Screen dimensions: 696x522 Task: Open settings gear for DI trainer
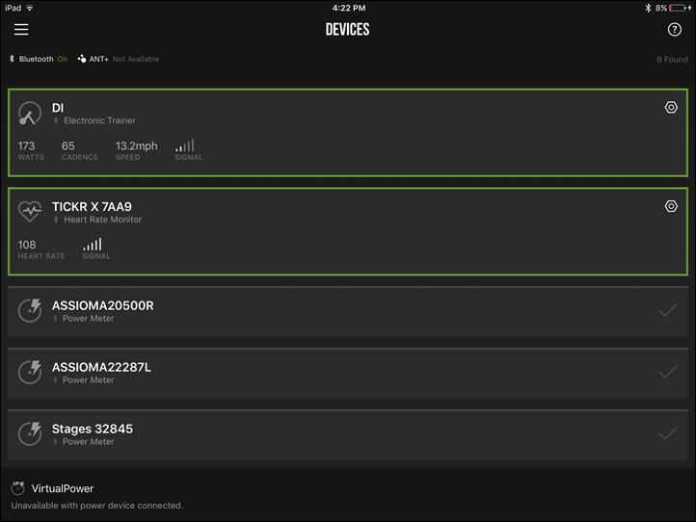tap(671, 107)
